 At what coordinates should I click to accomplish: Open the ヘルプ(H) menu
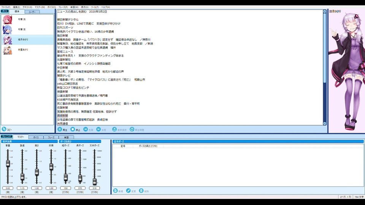point(105,7)
